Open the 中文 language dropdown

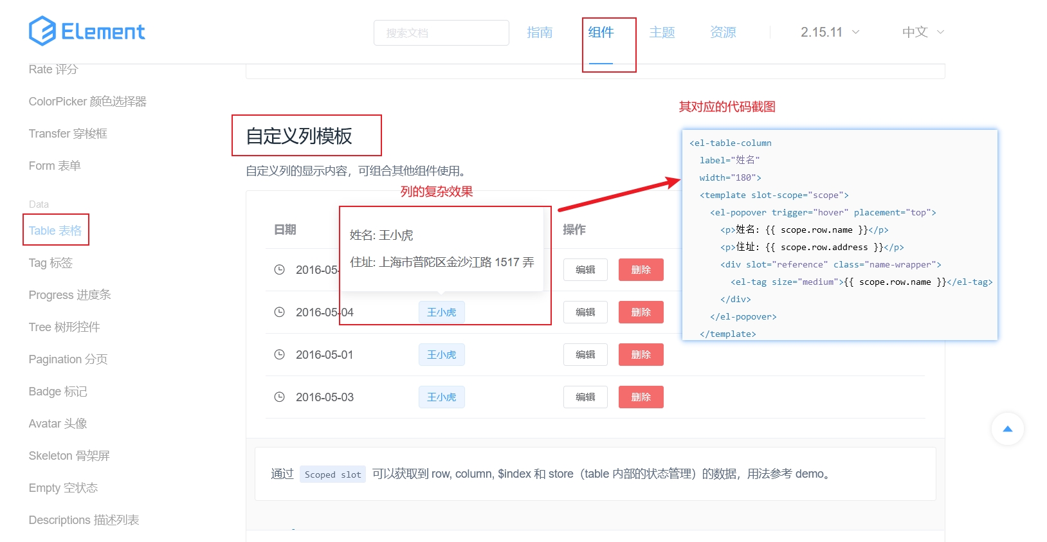922,32
